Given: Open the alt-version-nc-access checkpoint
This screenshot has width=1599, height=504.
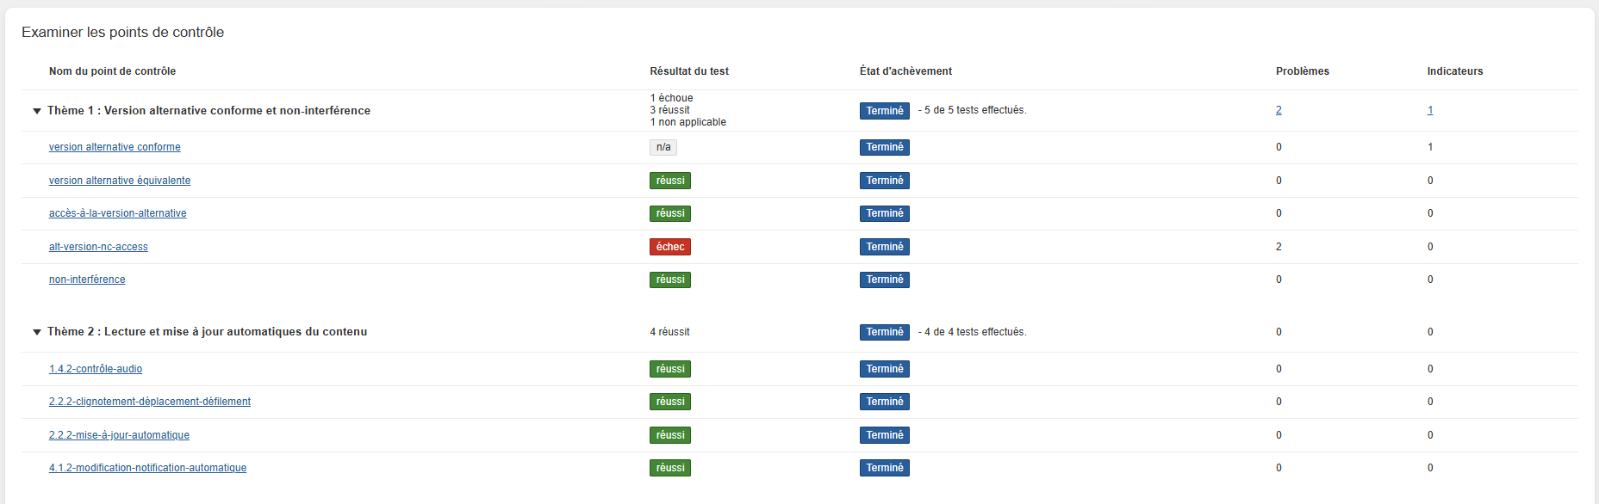Looking at the screenshot, I should point(98,247).
